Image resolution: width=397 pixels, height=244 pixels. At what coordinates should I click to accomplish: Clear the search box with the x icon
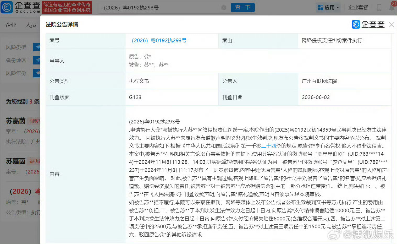224,8
